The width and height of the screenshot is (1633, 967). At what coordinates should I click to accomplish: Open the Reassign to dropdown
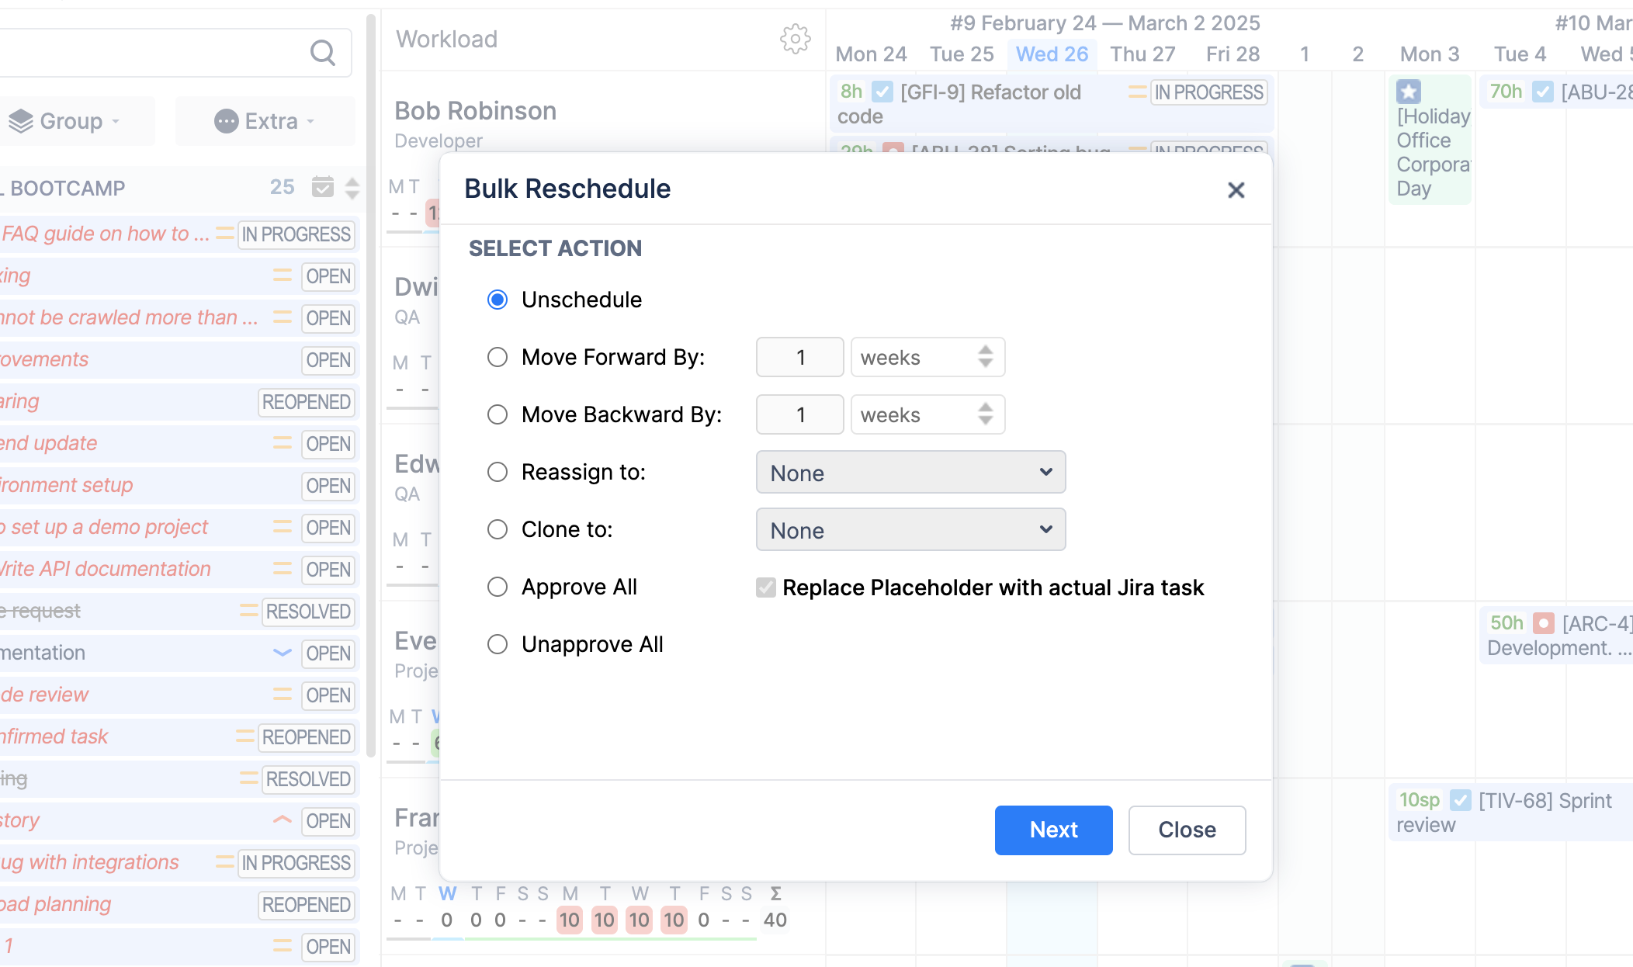point(910,472)
